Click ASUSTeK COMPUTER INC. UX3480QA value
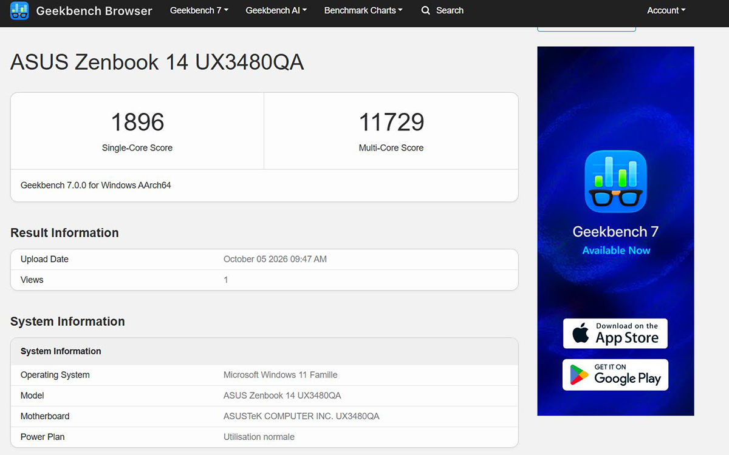The width and height of the screenshot is (729, 455). (x=301, y=416)
